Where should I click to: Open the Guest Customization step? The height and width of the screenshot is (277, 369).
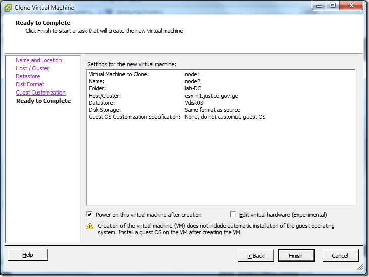coord(40,93)
